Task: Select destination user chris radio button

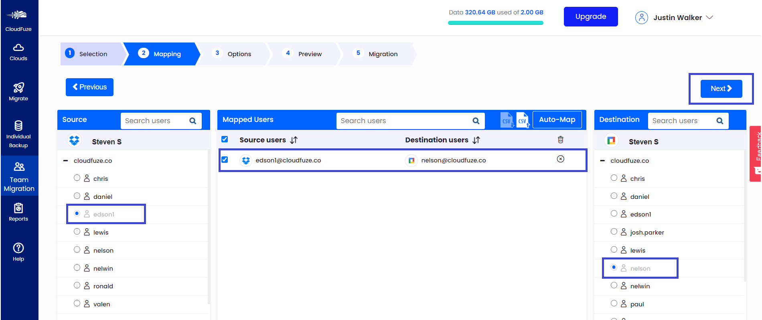Action: [614, 178]
